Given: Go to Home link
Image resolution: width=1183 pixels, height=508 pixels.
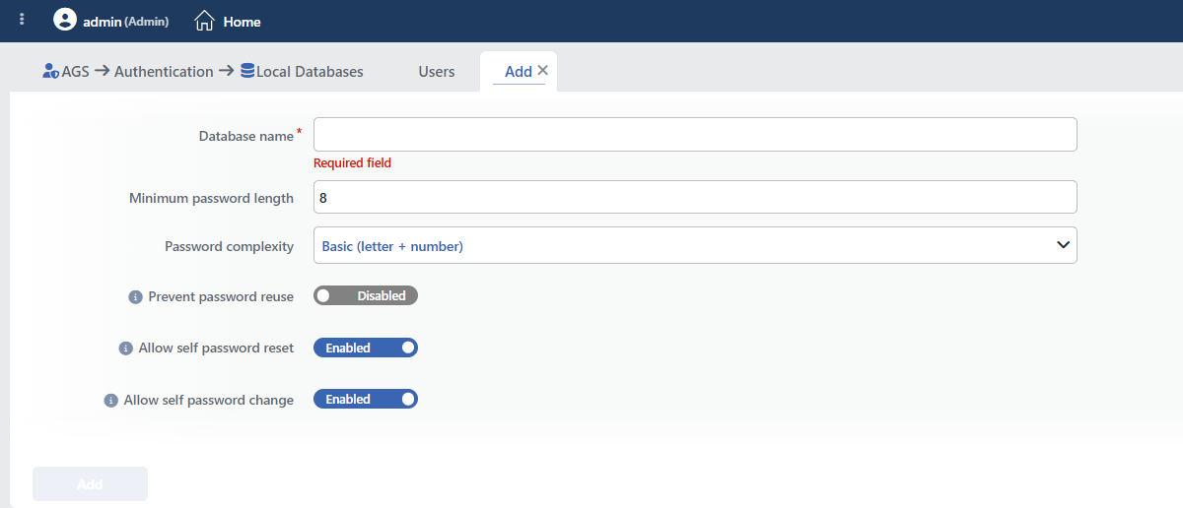Looking at the screenshot, I should click(x=243, y=22).
